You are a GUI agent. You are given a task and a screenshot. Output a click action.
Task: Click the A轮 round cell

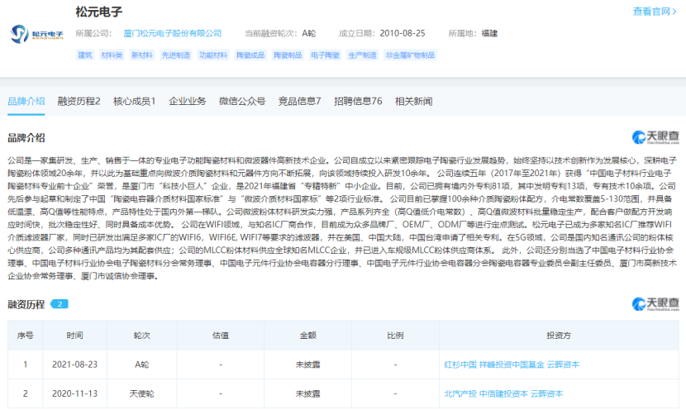point(142,365)
